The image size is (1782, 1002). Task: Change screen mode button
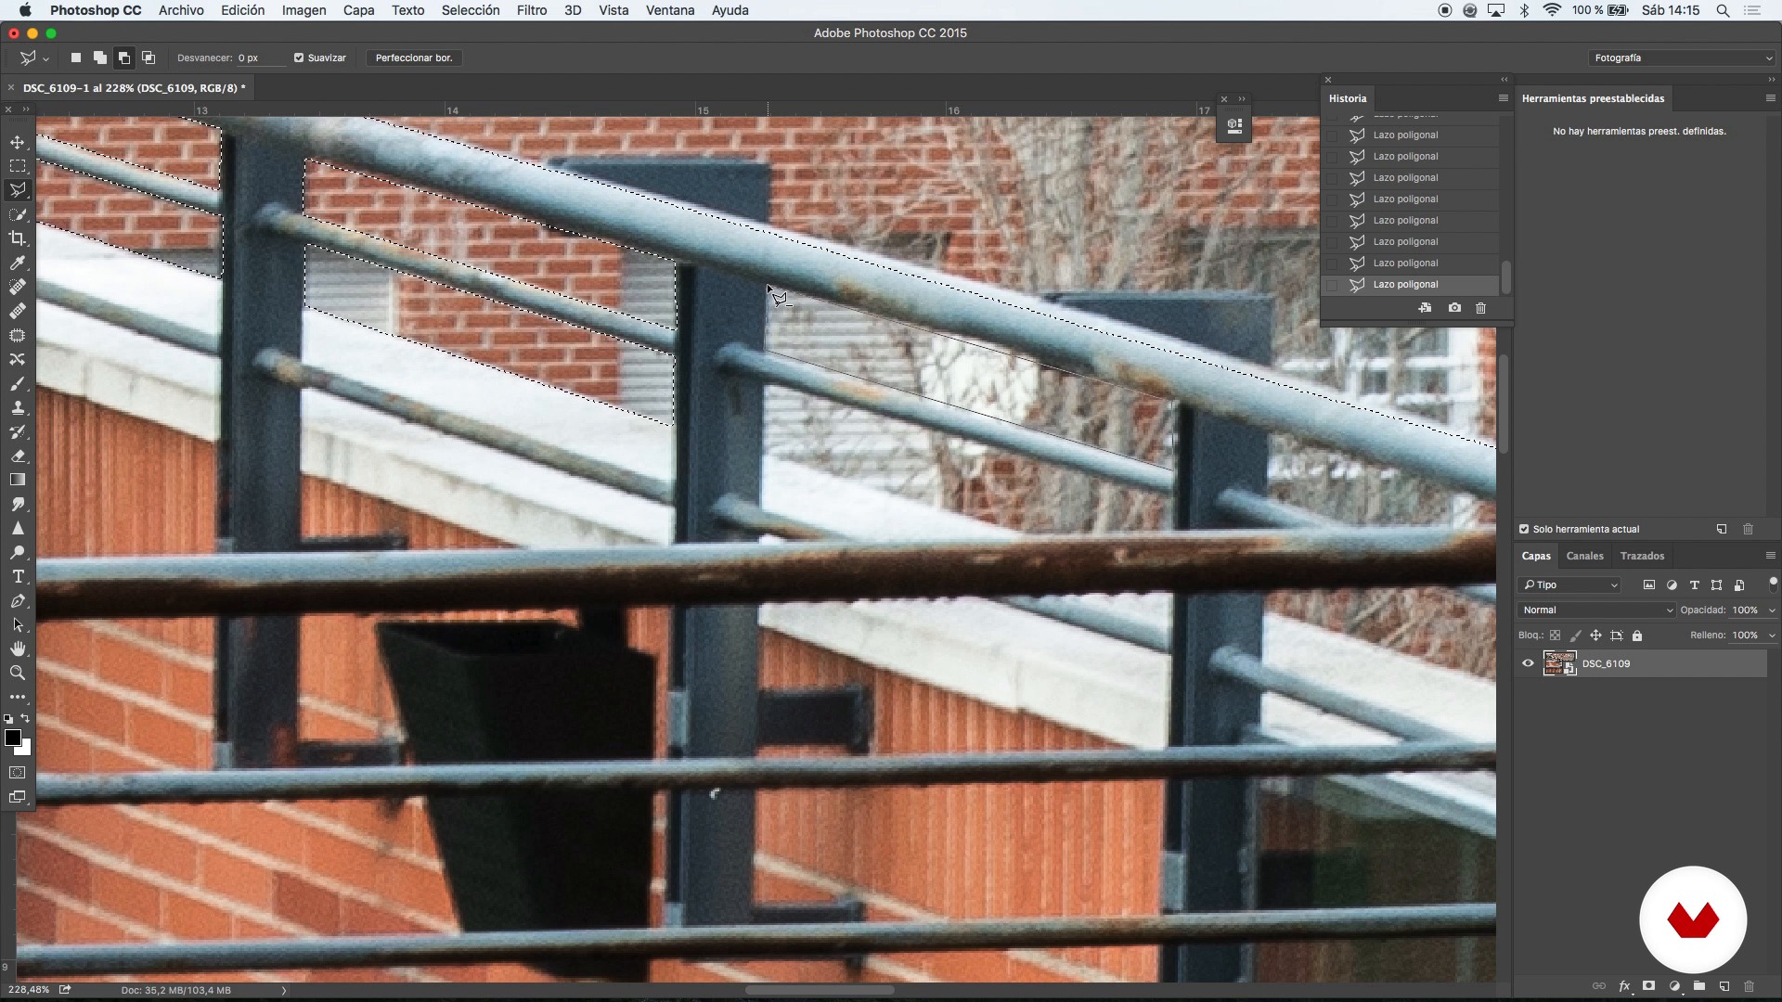(x=18, y=797)
